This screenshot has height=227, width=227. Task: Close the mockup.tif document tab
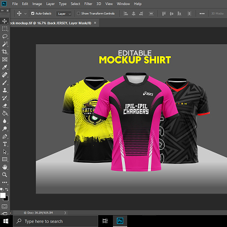point(95,23)
